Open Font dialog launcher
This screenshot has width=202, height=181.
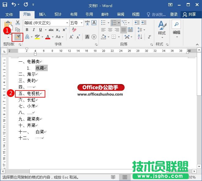[x=96, y=45]
